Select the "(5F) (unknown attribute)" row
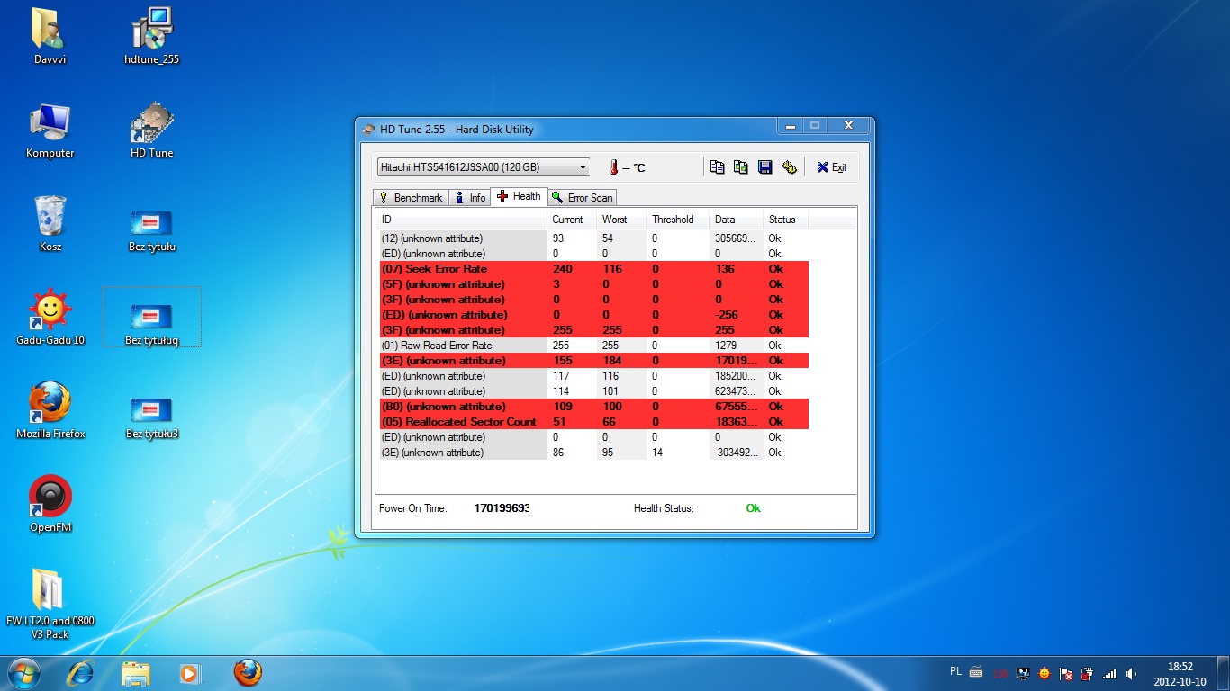 (x=592, y=284)
